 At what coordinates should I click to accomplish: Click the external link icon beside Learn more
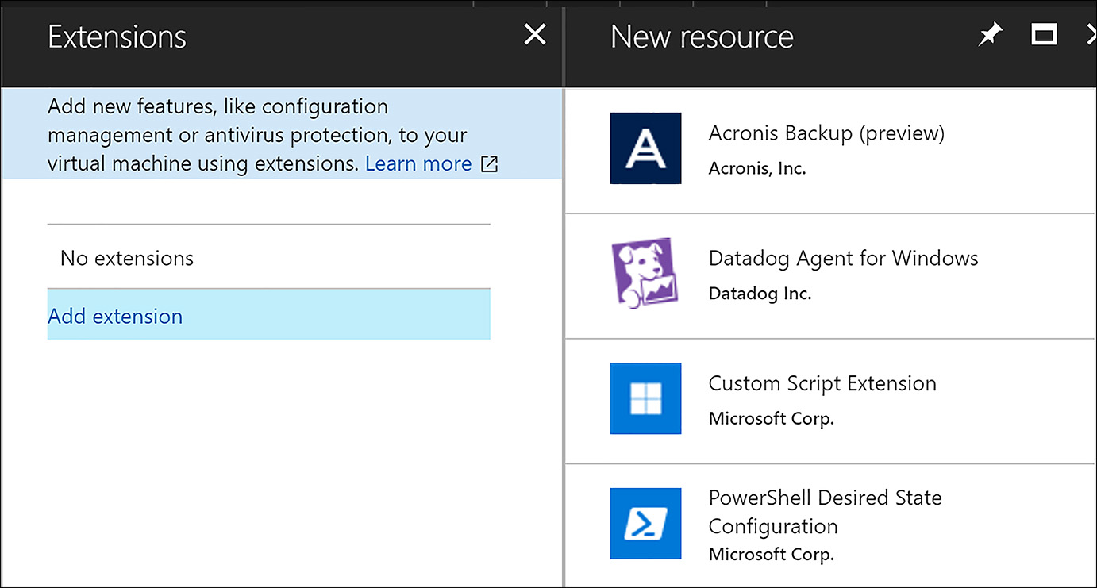click(490, 164)
